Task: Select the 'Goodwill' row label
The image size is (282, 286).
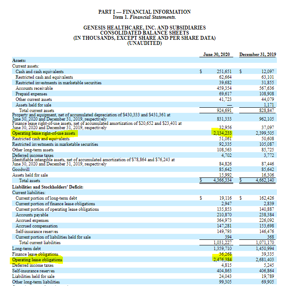Action: 21,169
